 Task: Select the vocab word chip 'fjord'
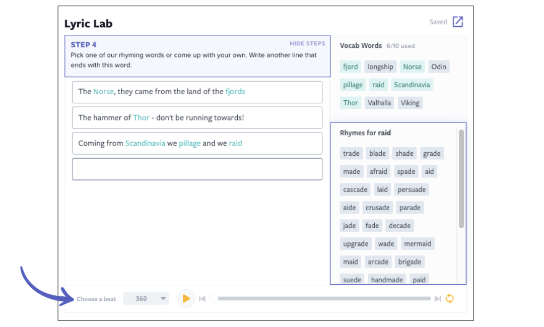[350, 67]
